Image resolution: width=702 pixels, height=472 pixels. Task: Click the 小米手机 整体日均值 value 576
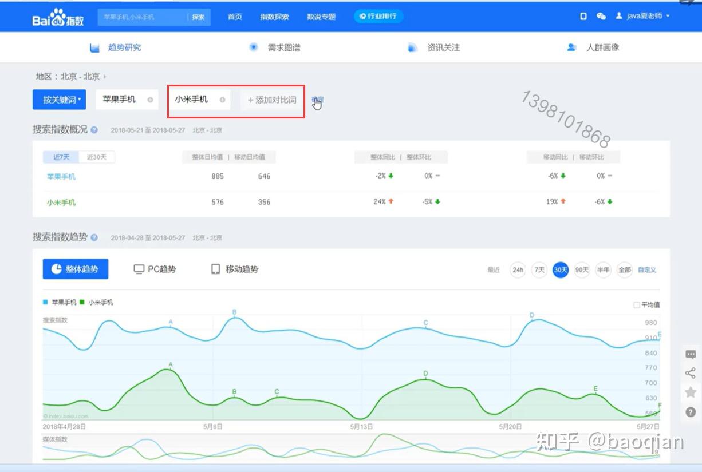pyautogui.click(x=218, y=202)
